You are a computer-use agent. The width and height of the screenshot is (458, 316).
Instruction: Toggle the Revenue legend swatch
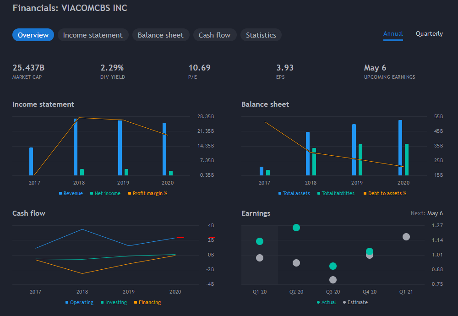60,193
